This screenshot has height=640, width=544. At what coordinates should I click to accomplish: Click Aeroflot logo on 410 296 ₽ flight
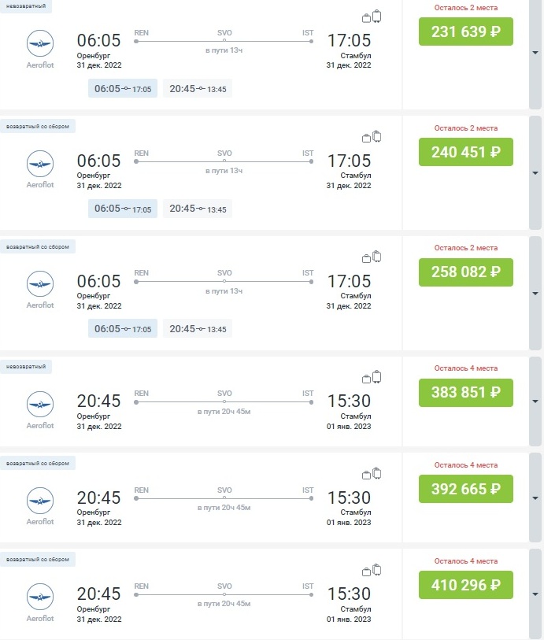(x=40, y=597)
